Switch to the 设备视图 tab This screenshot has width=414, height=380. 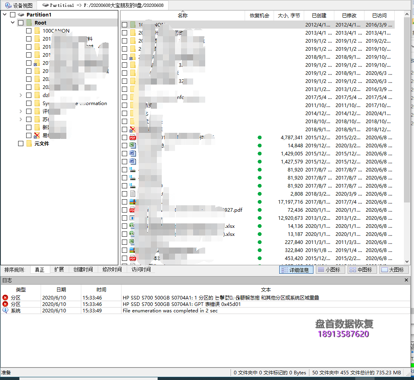(x=19, y=5)
